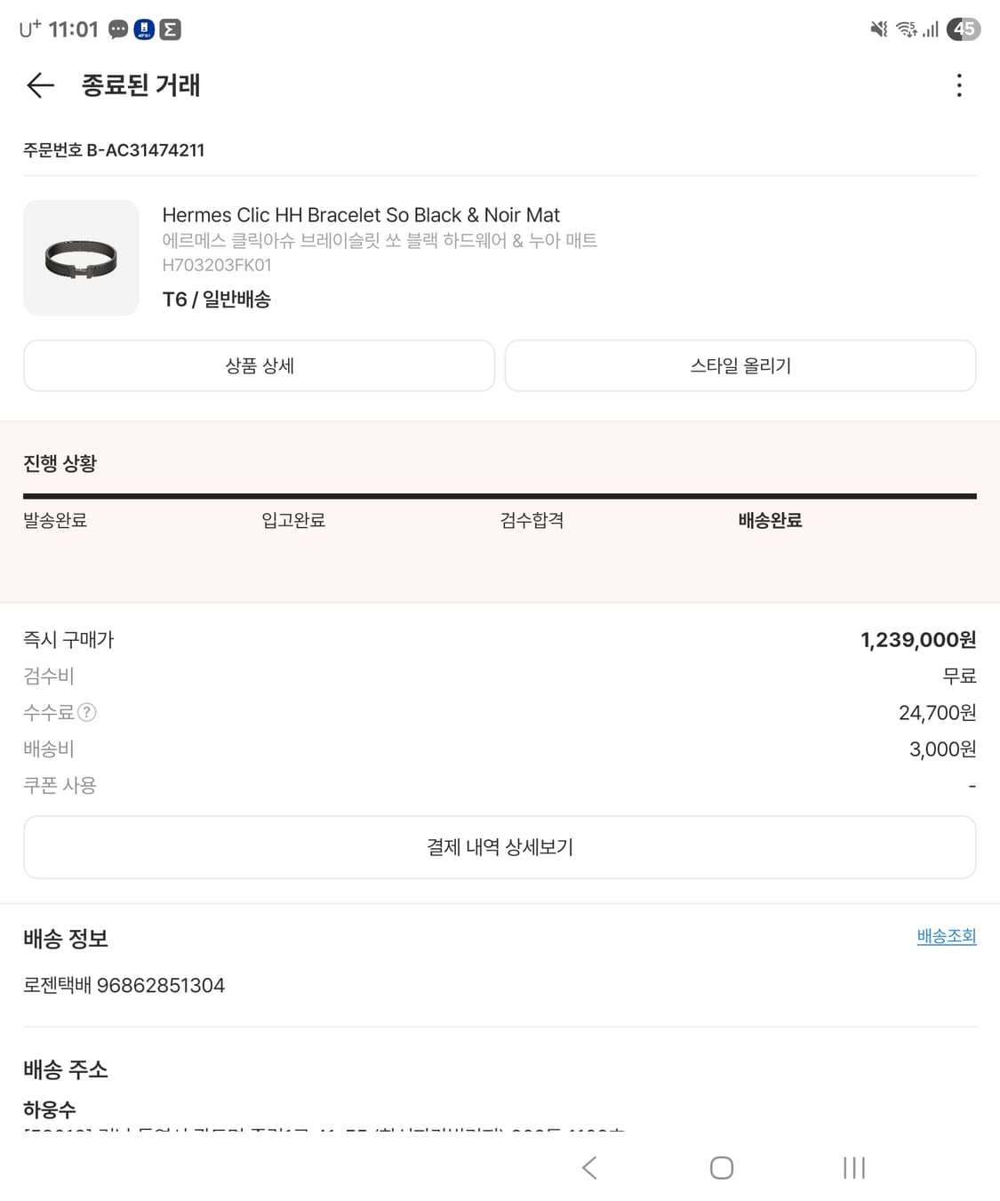This screenshot has height=1201, width=1000.
Task: Tap the Android recent apps button
Action: (x=852, y=1167)
